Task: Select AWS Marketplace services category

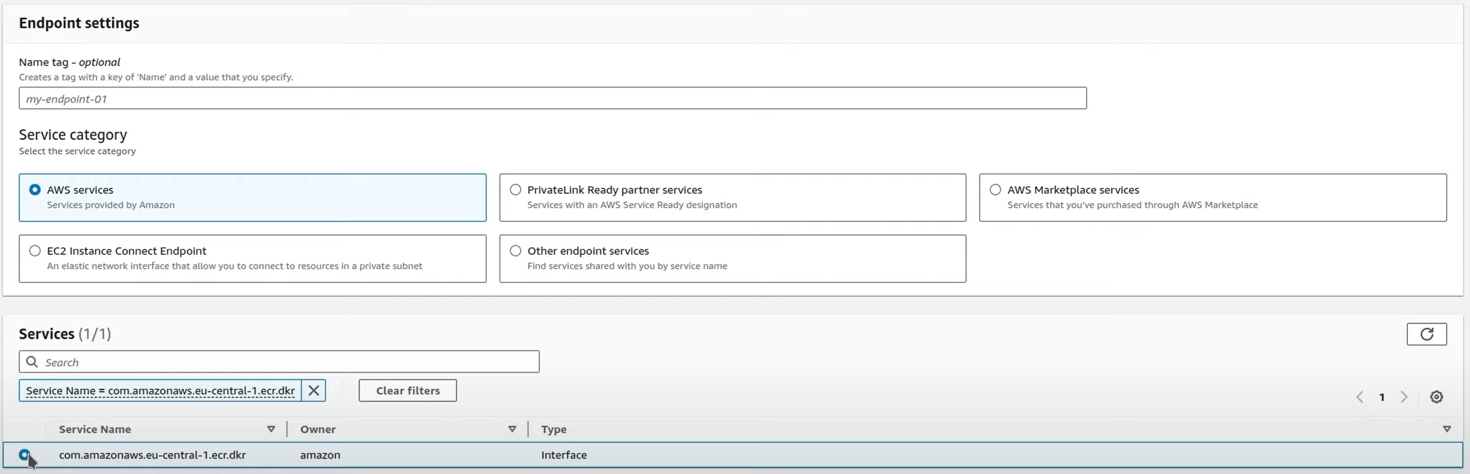Action: pos(995,190)
